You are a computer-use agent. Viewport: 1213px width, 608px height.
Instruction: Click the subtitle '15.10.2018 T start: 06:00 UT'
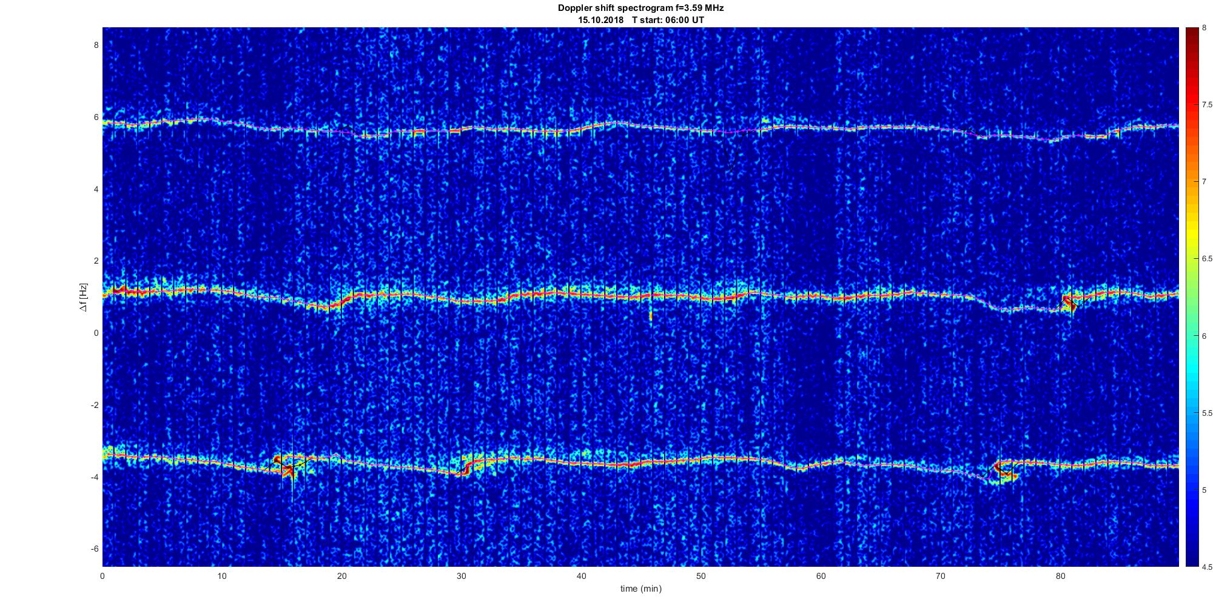coord(640,20)
